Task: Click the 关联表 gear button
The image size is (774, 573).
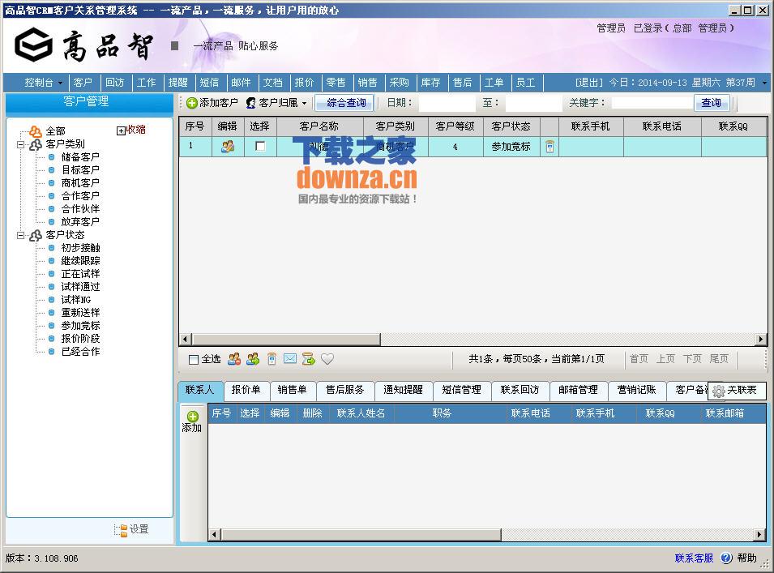Action: tap(736, 391)
